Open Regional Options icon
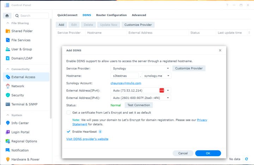Image resolution: width=254 pixels, height=165 pixels. pyautogui.click(x=8, y=141)
